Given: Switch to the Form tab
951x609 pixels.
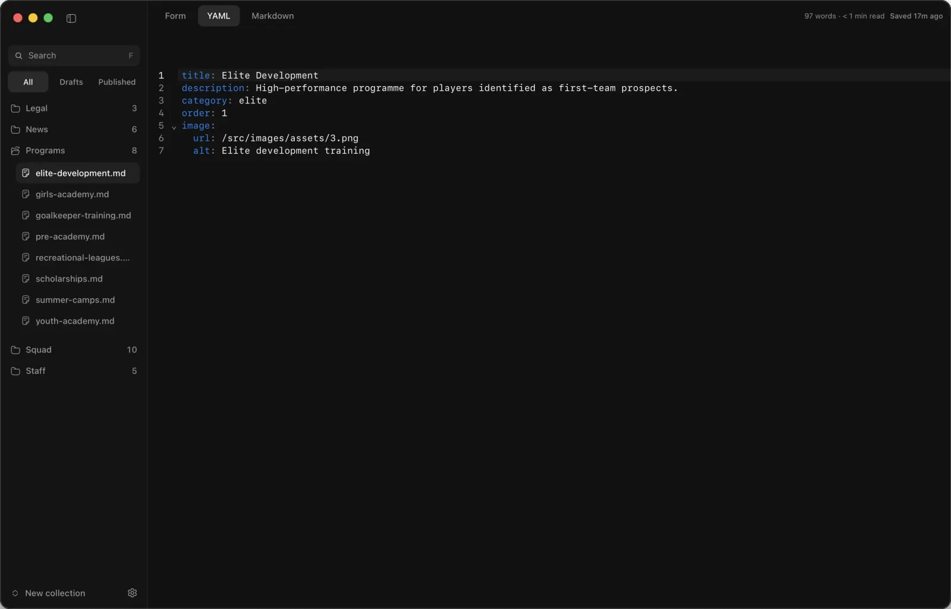Looking at the screenshot, I should coord(175,16).
